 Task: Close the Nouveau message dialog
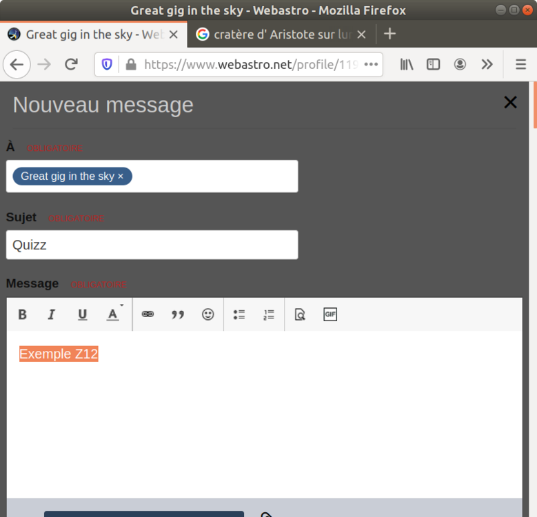coord(510,102)
